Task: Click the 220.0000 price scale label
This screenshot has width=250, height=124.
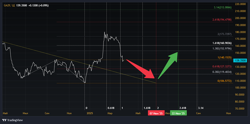Action: pyautogui.click(x=240, y=4)
